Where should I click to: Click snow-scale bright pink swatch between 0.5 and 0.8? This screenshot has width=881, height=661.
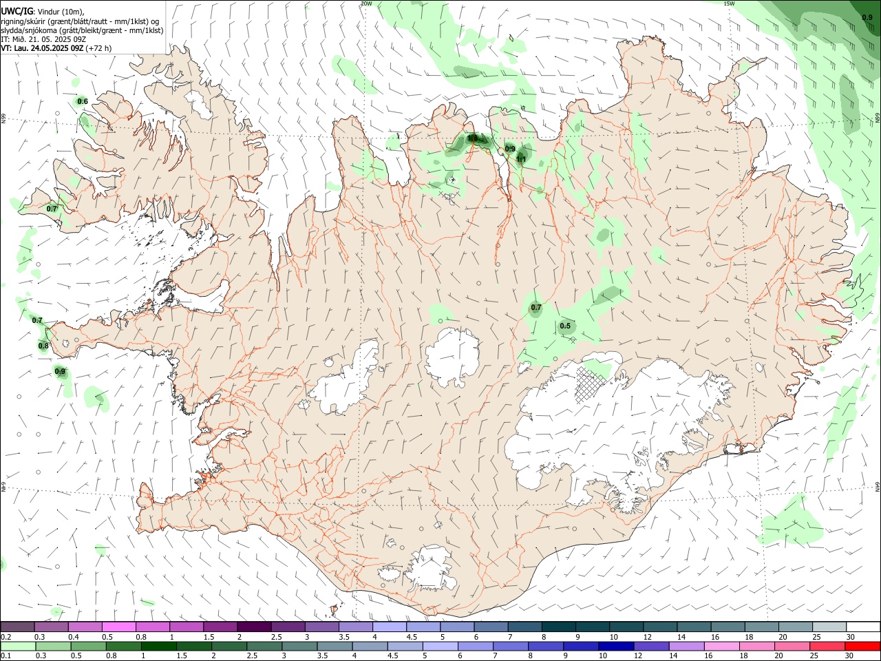click(x=119, y=627)
